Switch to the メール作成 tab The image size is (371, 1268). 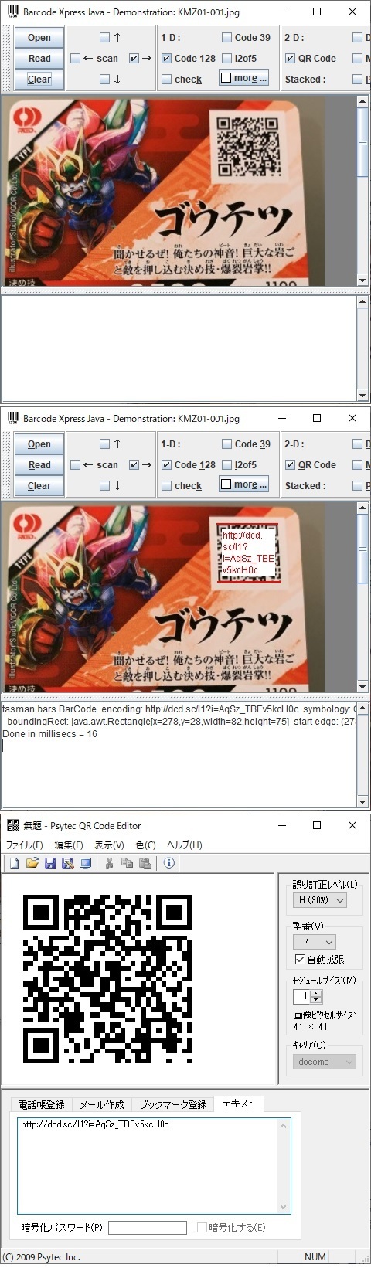[102, 1105]
